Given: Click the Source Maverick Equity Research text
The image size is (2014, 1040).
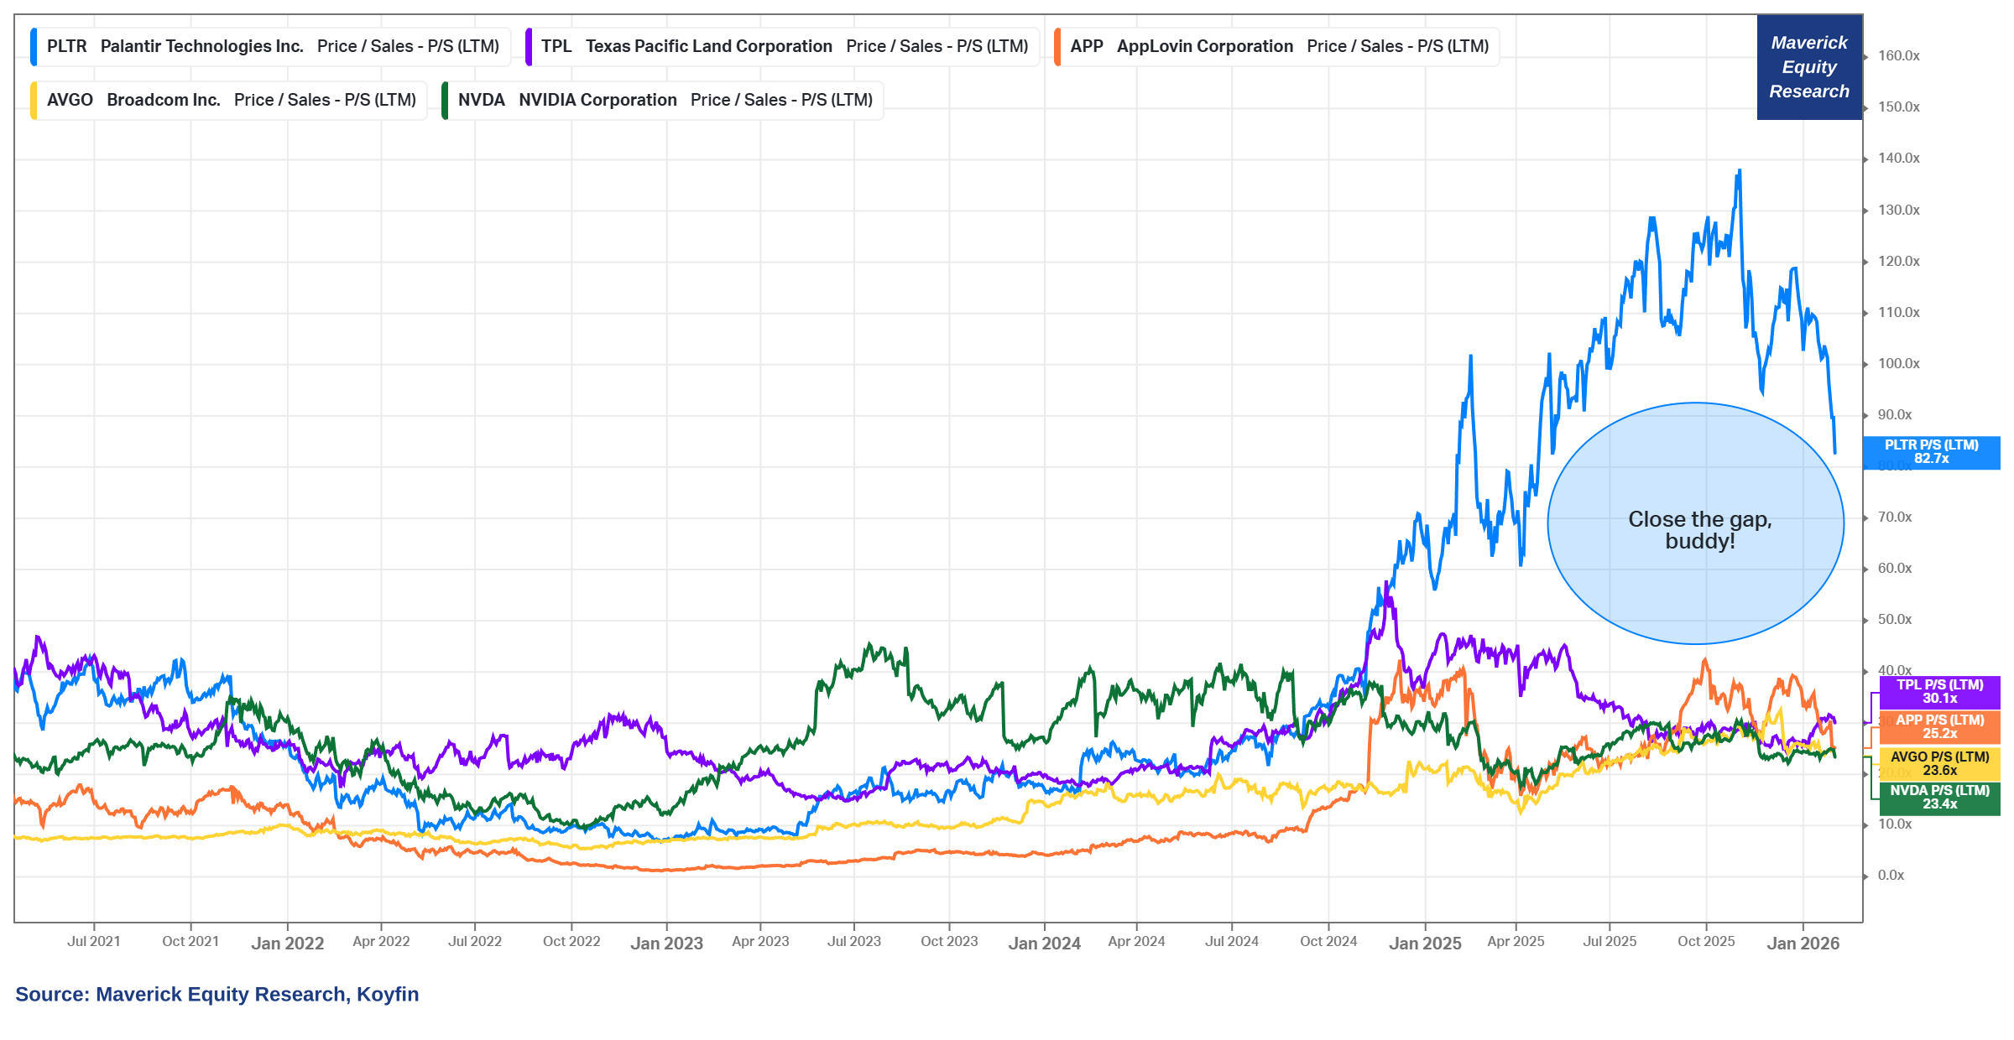Looking at the screenshot, I should (x=217, y=995).
